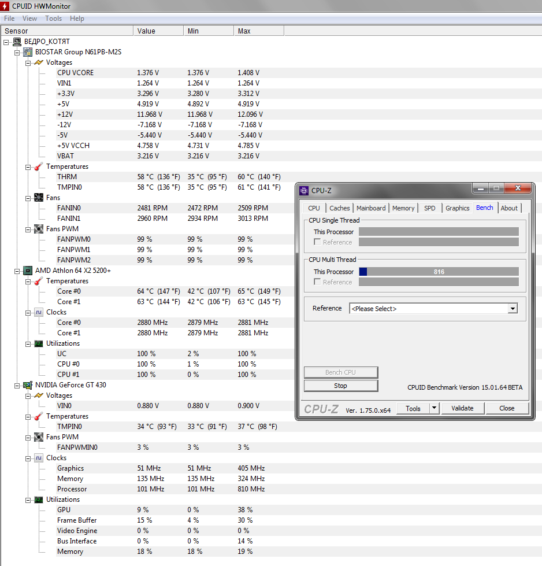This screenshot has width=542, height=566.
Task: Switch to the Mainboard tab in CPU-Z
Action: point(371,208)
